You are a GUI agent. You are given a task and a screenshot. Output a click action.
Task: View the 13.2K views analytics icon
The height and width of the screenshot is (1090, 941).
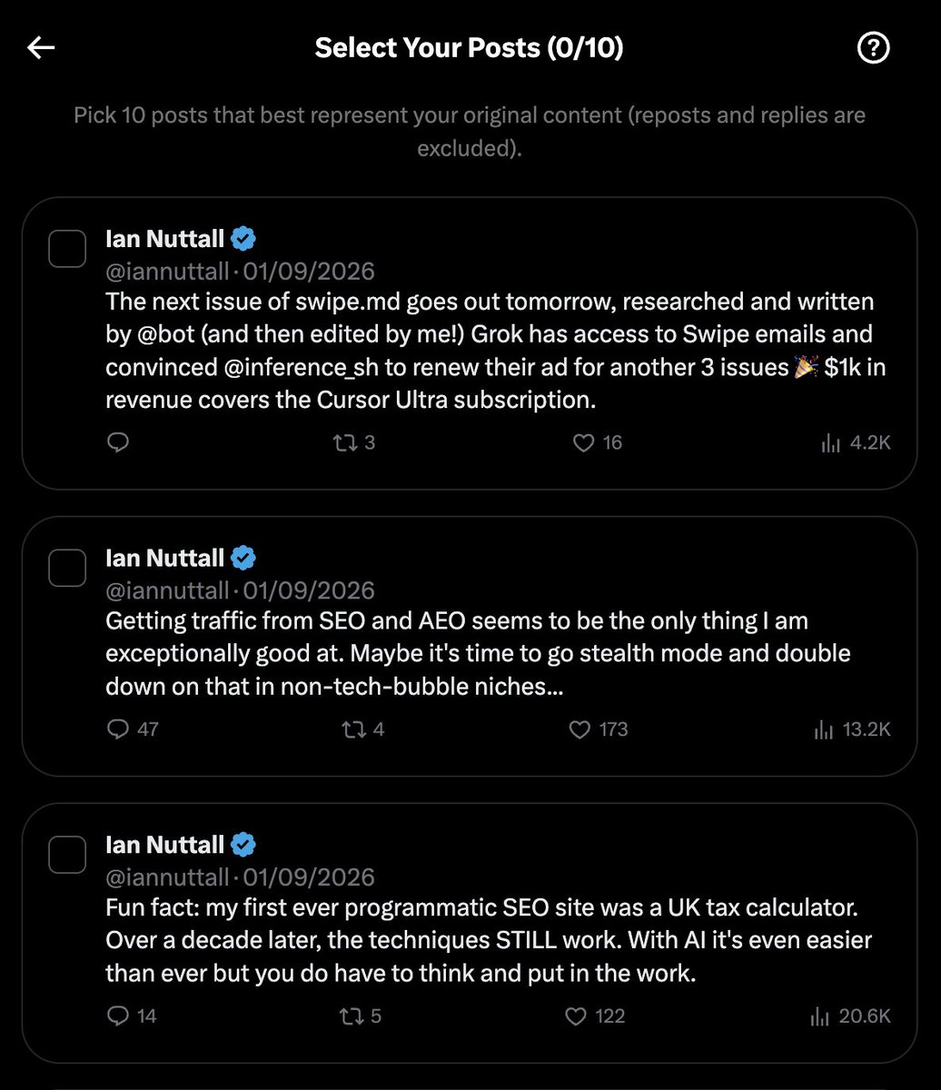tap(824, 729)
